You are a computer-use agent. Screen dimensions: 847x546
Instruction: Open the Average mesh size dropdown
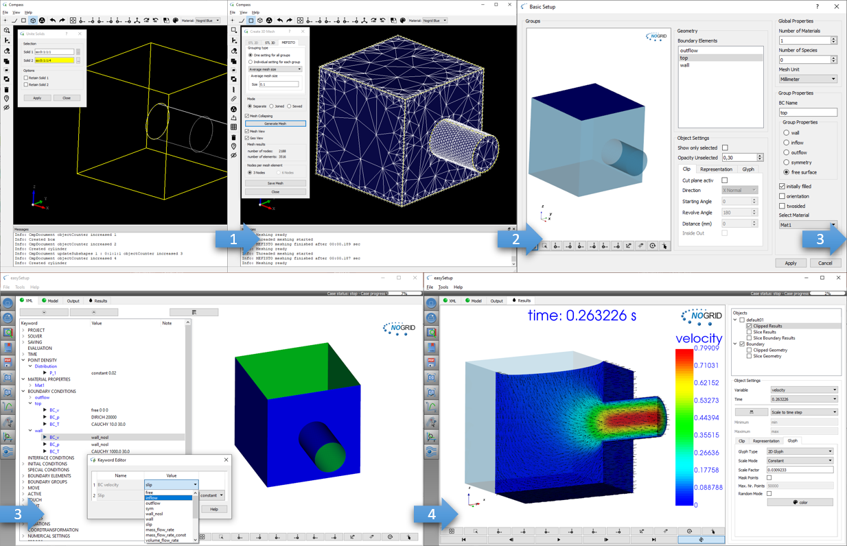[275, 69]
